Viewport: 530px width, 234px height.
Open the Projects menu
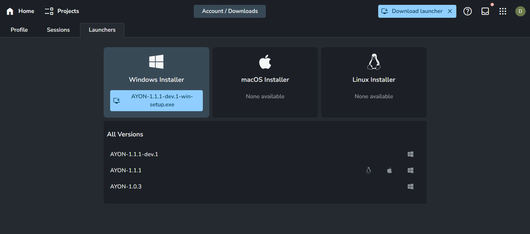tap(62, 11)
